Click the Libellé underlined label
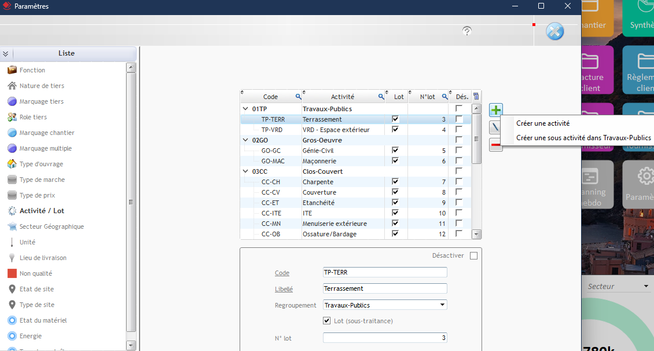The height and width of the screenshot is (351, 654). [x=284, y=289]
